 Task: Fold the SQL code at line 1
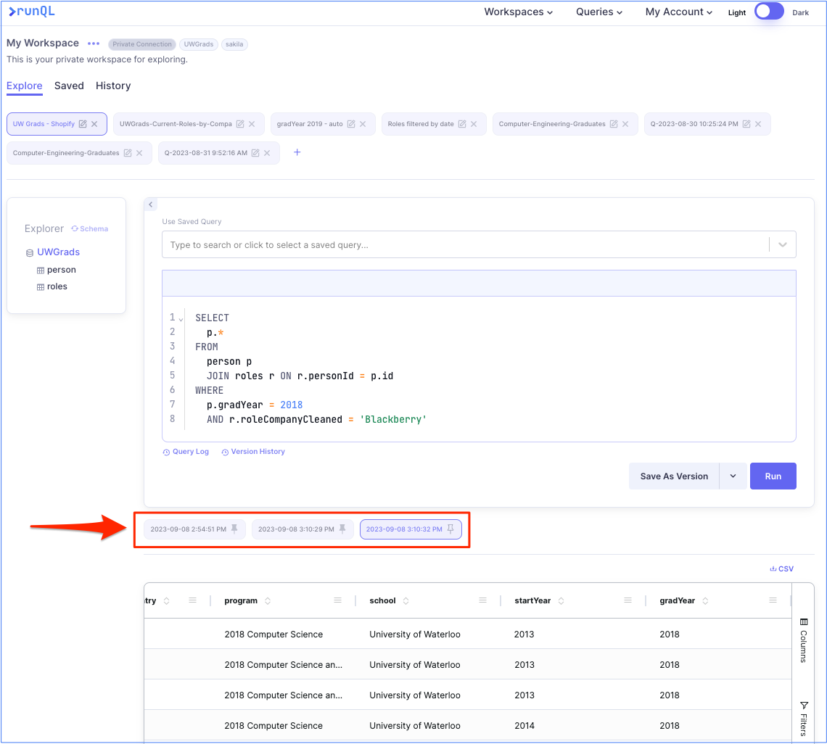pos(181,319)
